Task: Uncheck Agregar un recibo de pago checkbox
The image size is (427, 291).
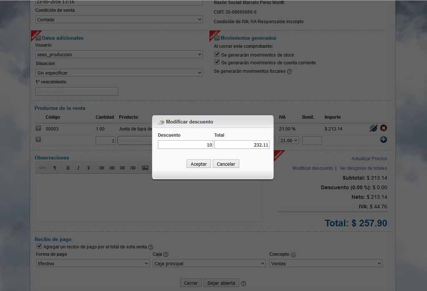Action: tap(39, 246)
